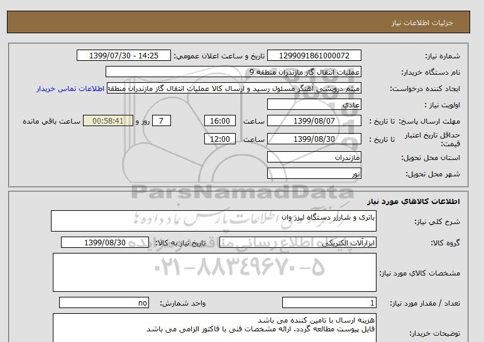Click the label تعداد / مقدار مورد نیاز
Screen dimensions: 484x342
click(x=425, y=304)
